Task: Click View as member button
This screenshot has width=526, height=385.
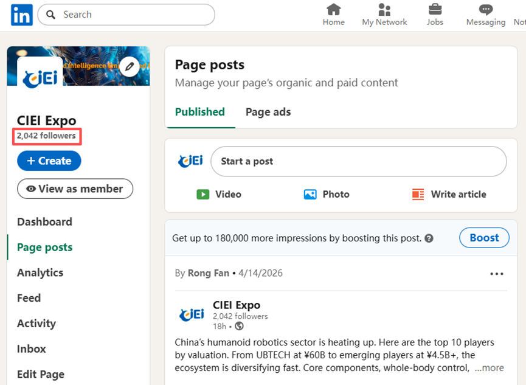Action: pyautogui.click(x=75, y=189)
